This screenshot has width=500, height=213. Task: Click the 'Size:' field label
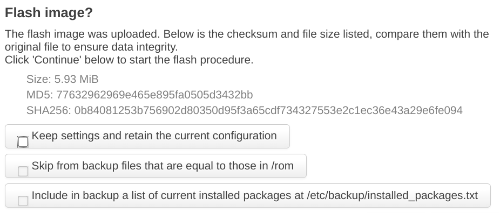coord(38,79)
